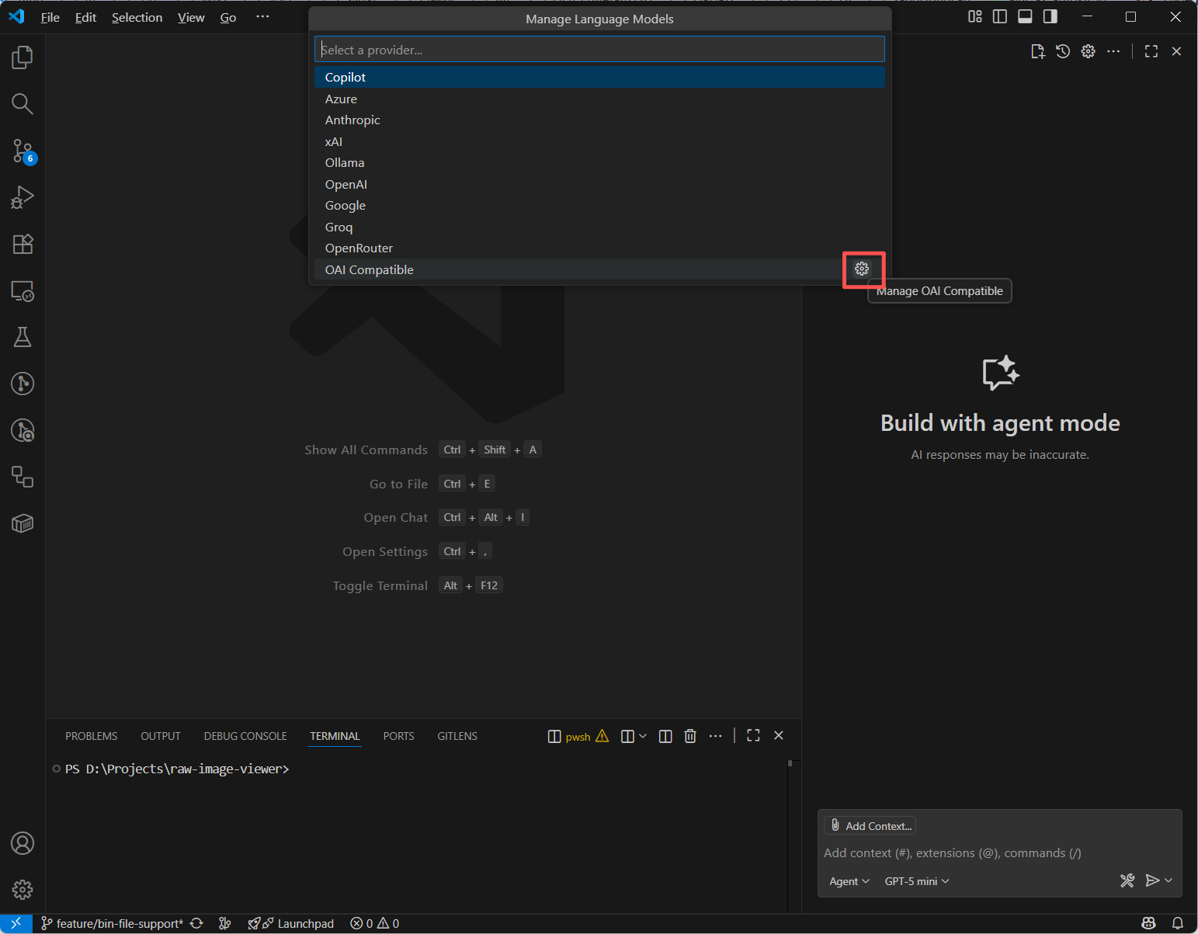Select Copilot provider

click(599, 77)
